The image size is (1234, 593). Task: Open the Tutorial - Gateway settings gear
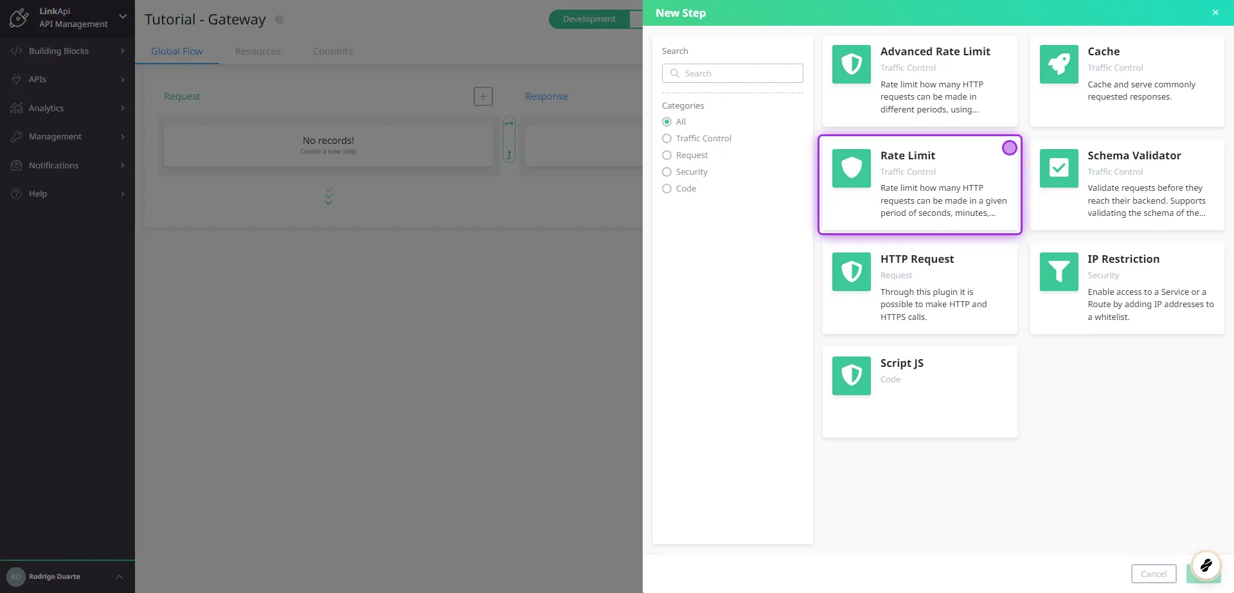(x=280, y=19)
